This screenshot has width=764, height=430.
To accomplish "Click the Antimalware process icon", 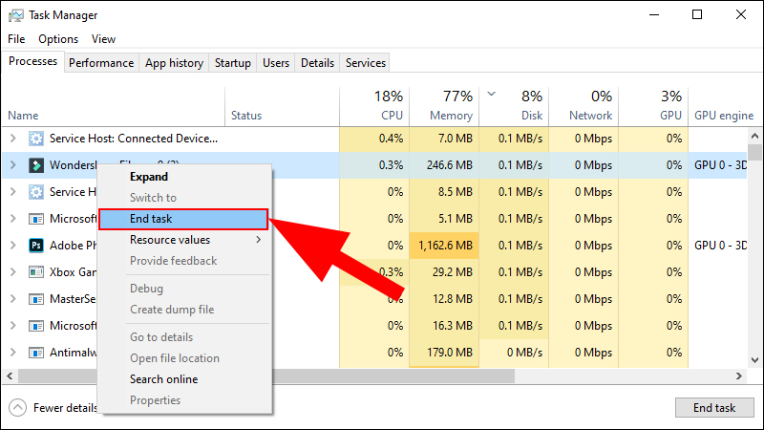I will point(36,352).
